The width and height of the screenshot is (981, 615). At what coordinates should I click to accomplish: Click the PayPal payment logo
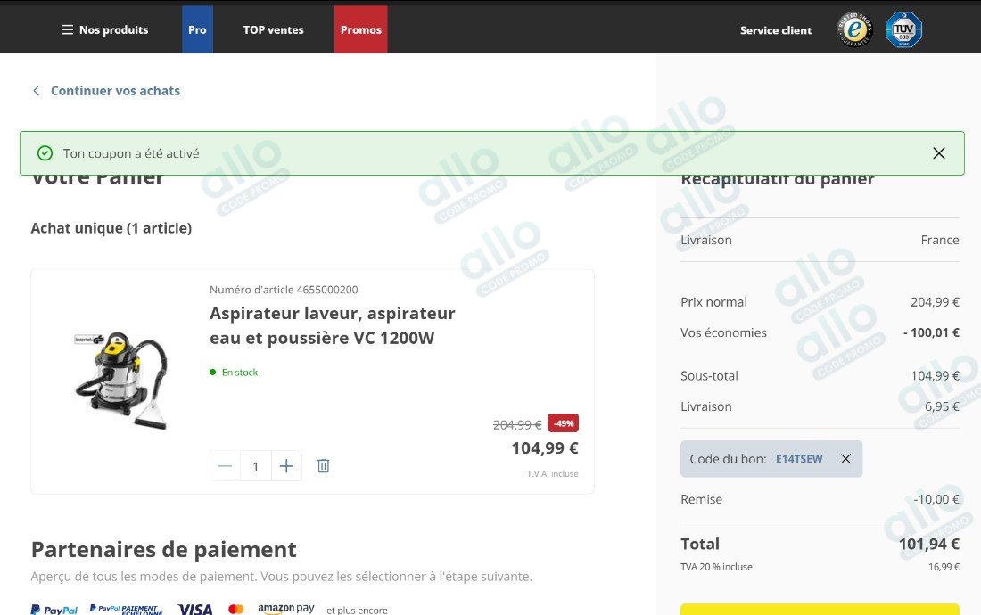(x=54, y=610)
